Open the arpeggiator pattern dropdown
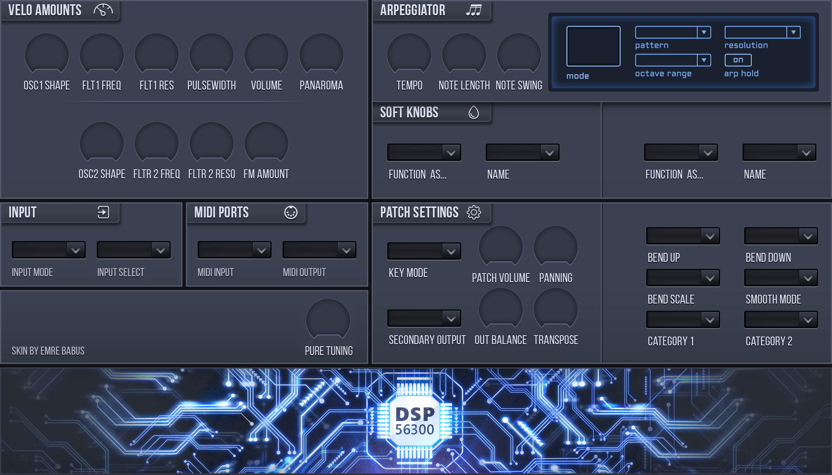The image size is (832, 475). [673, 32]
